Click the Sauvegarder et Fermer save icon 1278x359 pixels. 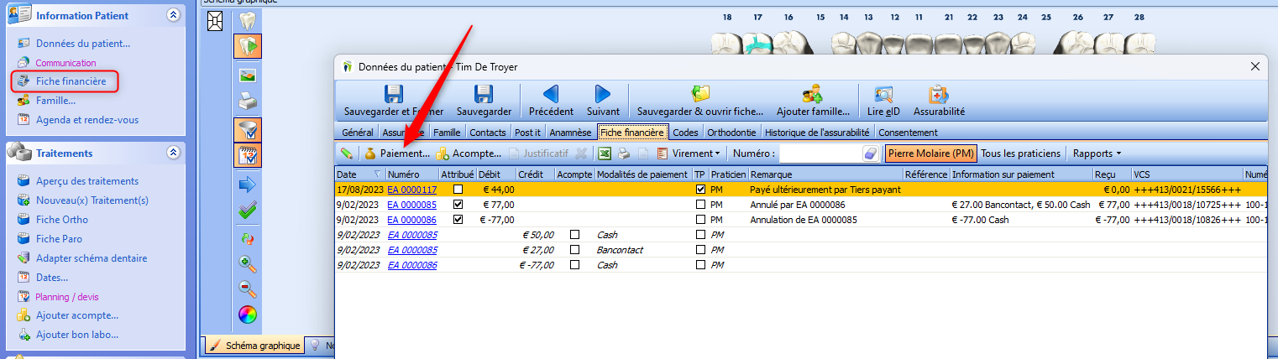393,95
